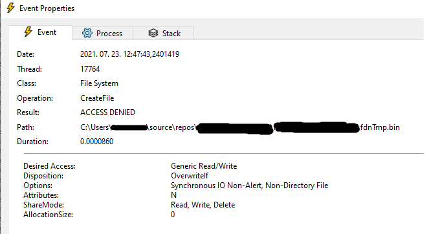Screen dimensions: 440x234
Task: Click the lightning bolt Event Properties title icon
Action: pos(10,8)
